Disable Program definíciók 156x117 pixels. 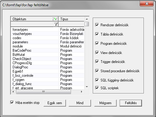[97, 43]
